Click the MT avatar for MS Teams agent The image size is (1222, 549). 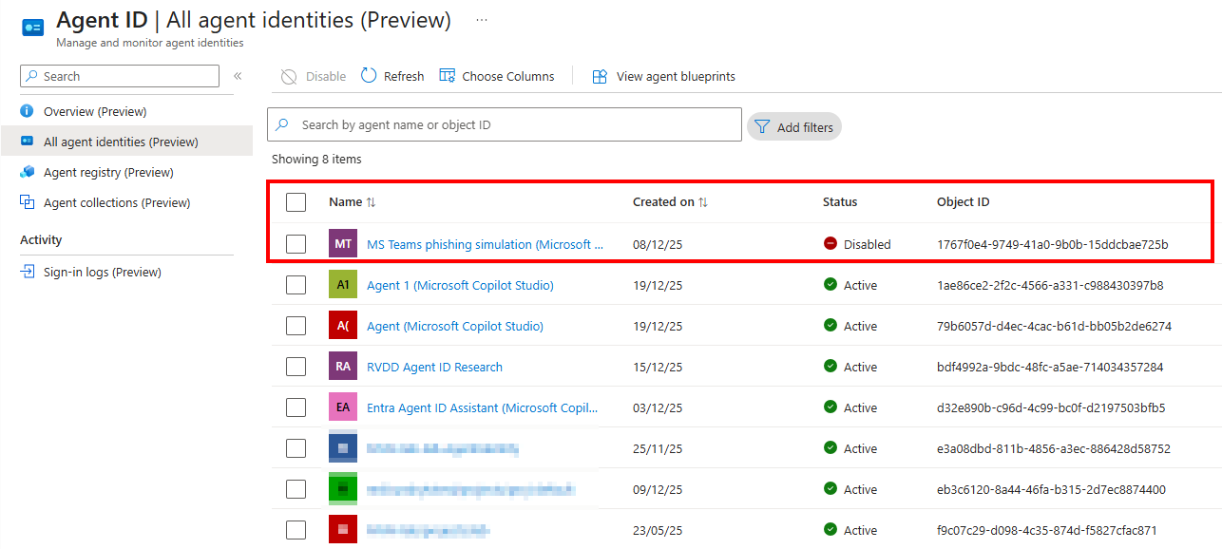(x=343, y=244)
